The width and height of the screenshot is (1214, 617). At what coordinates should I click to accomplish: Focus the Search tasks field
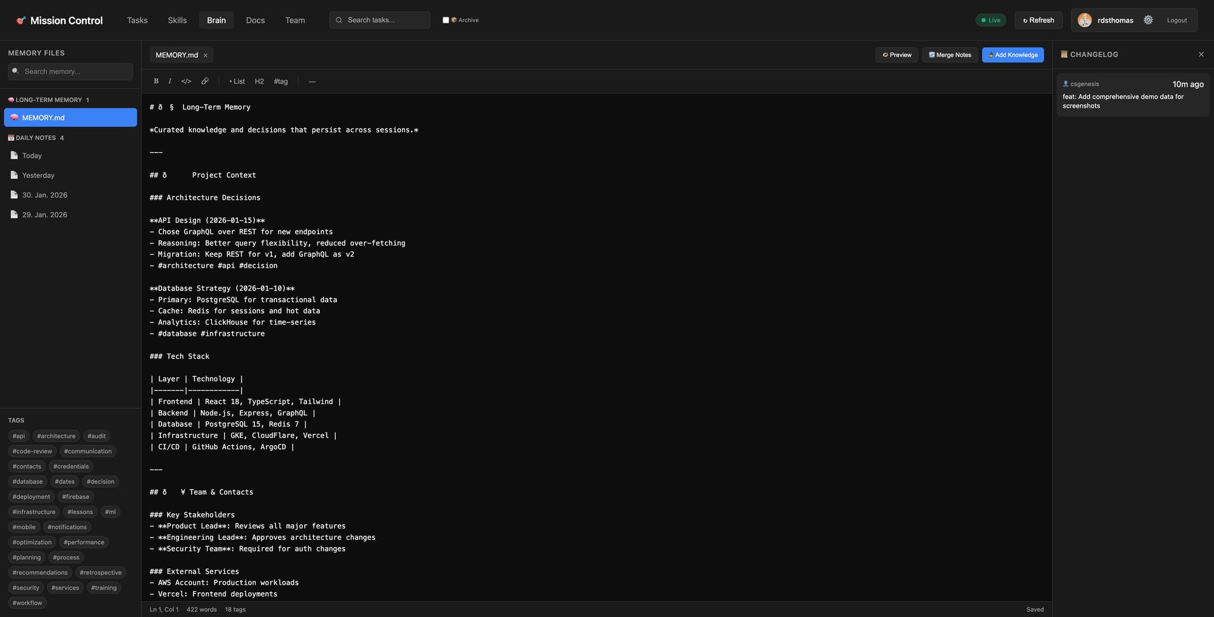(x=380, y=20)
